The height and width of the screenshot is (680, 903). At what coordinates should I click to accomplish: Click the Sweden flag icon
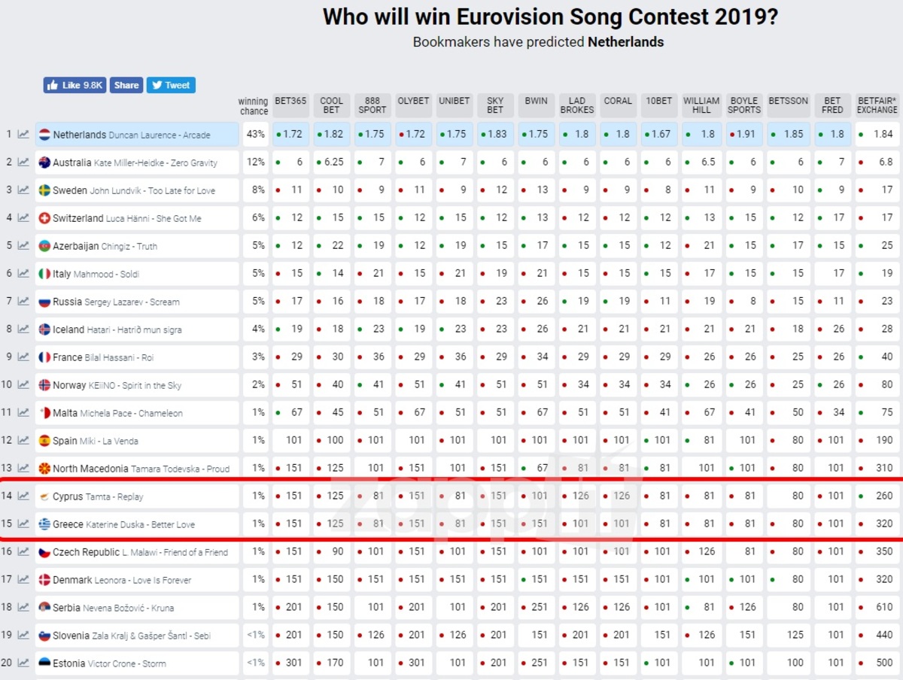pyautogui.click(x=44, y=190)
